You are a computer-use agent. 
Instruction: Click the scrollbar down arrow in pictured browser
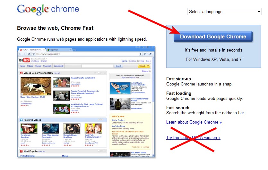click(x=153, y=155)
